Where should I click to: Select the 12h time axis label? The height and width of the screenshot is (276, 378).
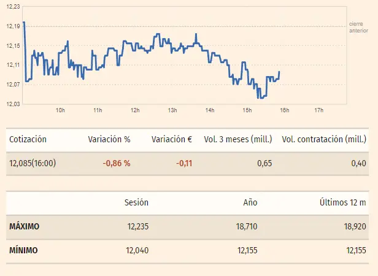[x=135, y=110]
